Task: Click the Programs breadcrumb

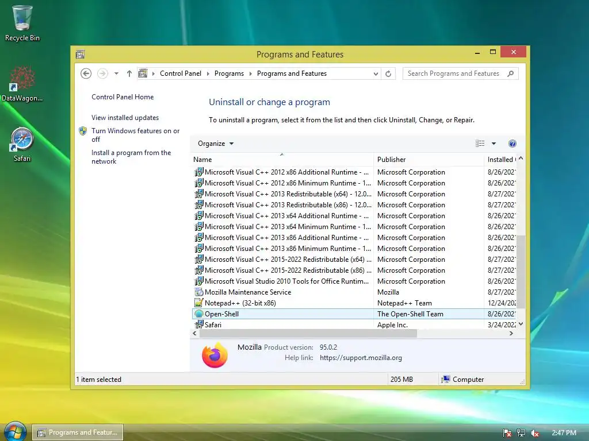Action: 229,73
